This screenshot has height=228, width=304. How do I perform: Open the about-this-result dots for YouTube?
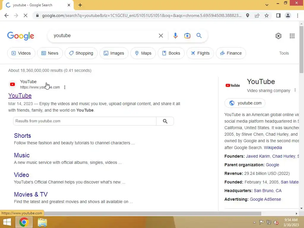pyautogui.click(x=65, y=87)
